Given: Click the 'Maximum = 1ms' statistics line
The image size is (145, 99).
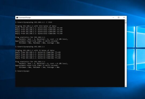Looking at the screenshot, I should (x=39, y=67).
